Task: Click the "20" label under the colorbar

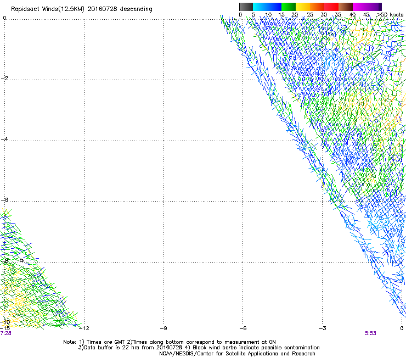Action: [x=295, y=15]
